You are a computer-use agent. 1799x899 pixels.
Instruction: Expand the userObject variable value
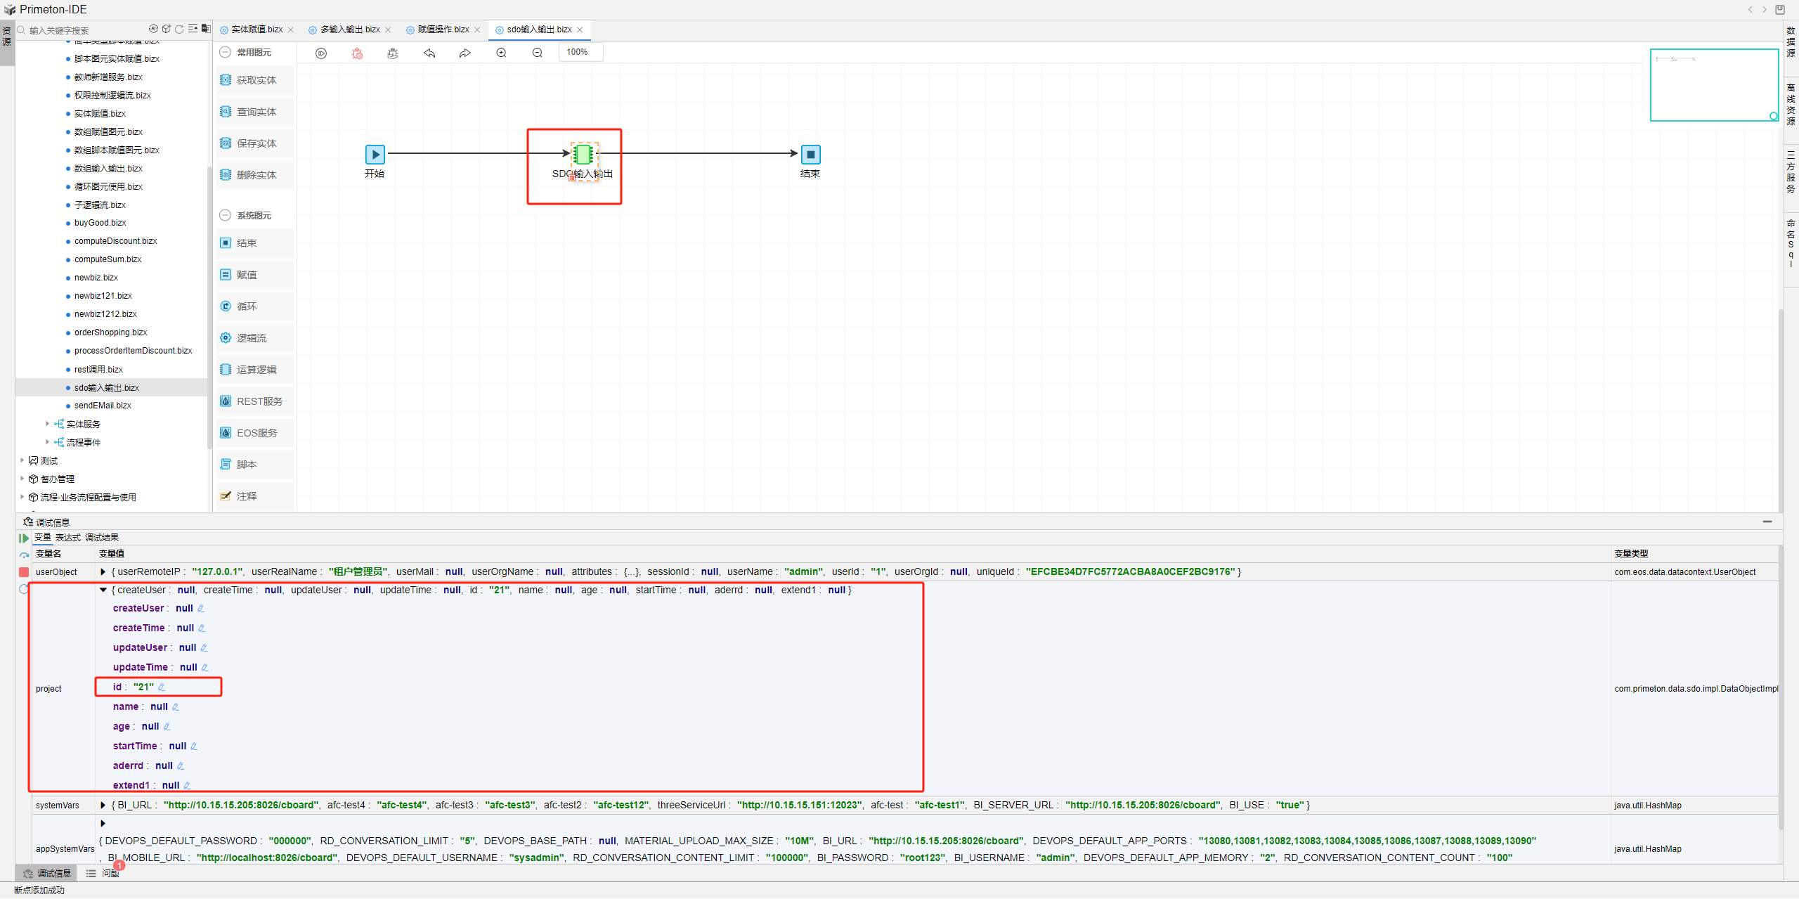[103, 572]
